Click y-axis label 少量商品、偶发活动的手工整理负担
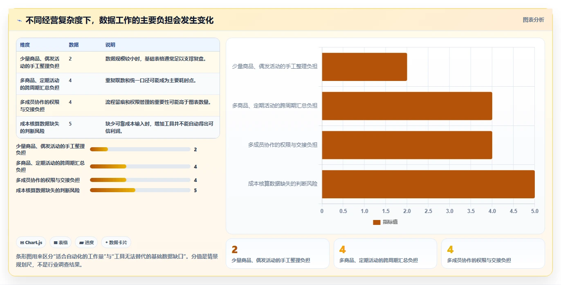 275,66
